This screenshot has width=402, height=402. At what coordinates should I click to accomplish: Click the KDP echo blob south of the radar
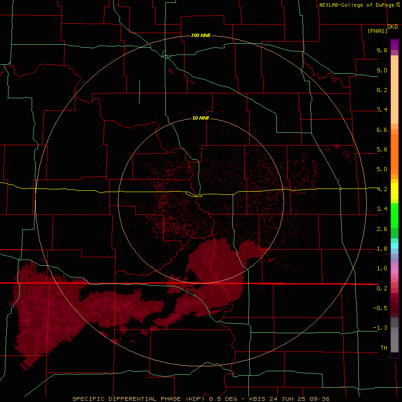click(x=218, y=277)
